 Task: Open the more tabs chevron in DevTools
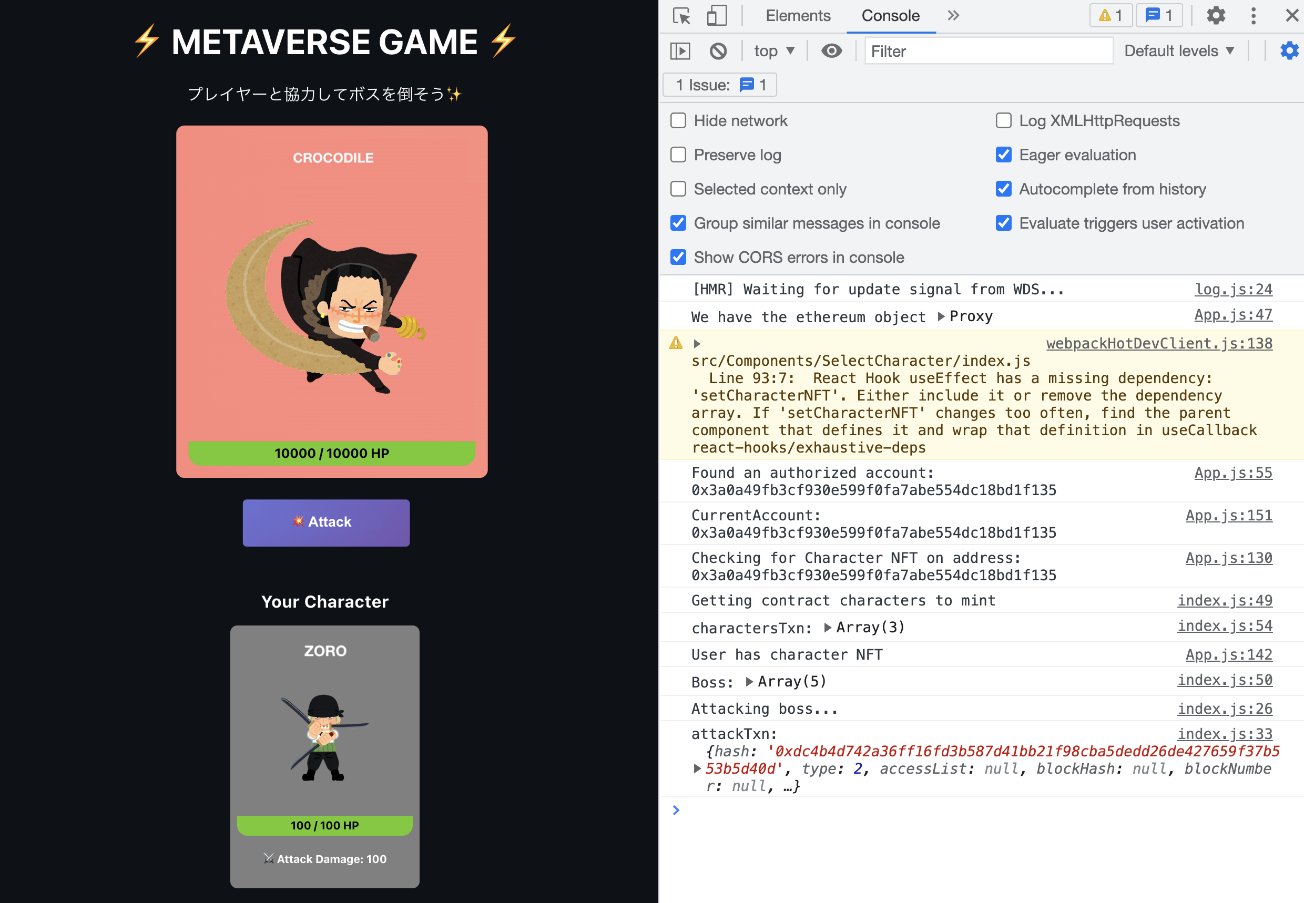(x=953, y=15)
